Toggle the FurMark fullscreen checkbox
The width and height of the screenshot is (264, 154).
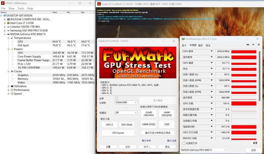[116, 98]
